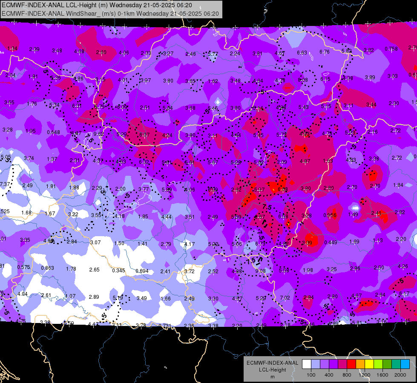417x383 pixels.
Task: Click the legend value label 800
Action: pyautogui.click(x=347, y=375)
